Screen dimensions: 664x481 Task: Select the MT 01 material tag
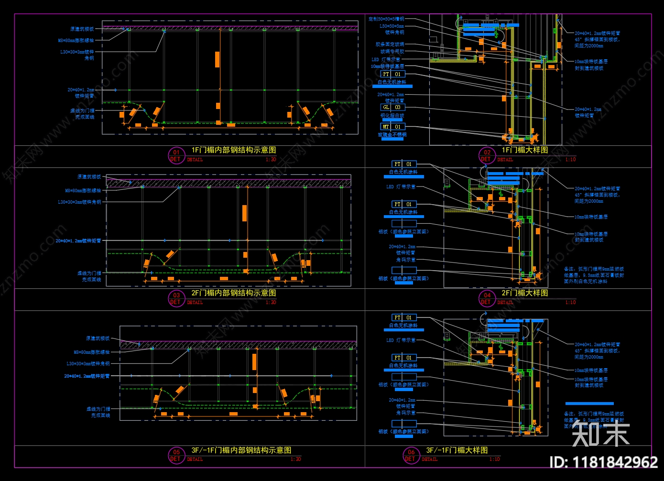click(x=392, y=127)
